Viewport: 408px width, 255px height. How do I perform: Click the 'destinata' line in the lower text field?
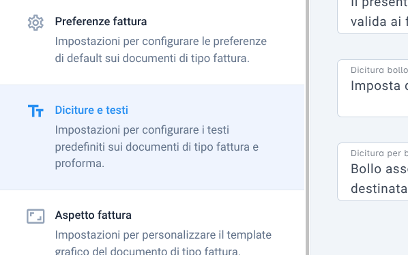coord(379,189)
